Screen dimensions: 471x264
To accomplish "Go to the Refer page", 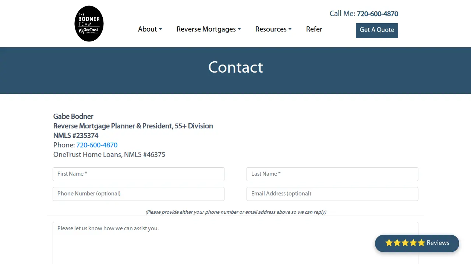I will 314,29.
